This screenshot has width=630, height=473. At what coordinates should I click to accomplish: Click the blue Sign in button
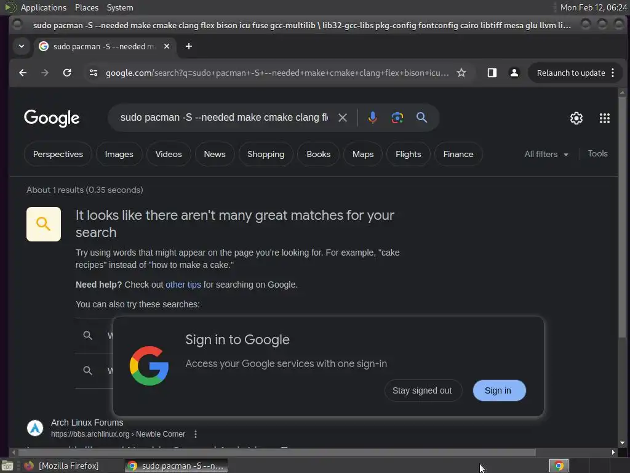coord(498,390)
